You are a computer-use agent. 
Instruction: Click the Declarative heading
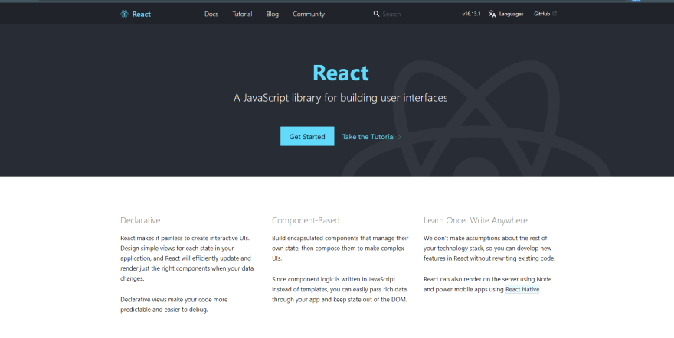point(140,220)
